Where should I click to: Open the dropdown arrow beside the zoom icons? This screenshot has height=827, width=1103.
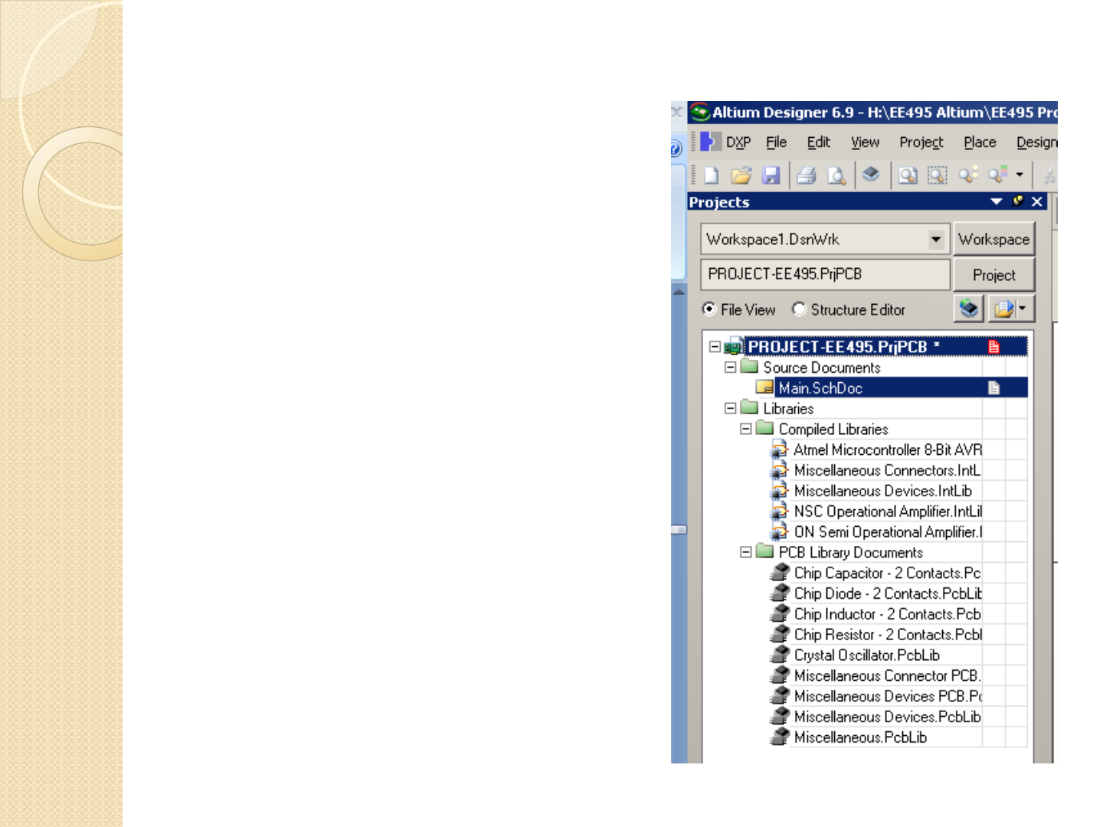pyautogui.click(x=1020, y=175)
